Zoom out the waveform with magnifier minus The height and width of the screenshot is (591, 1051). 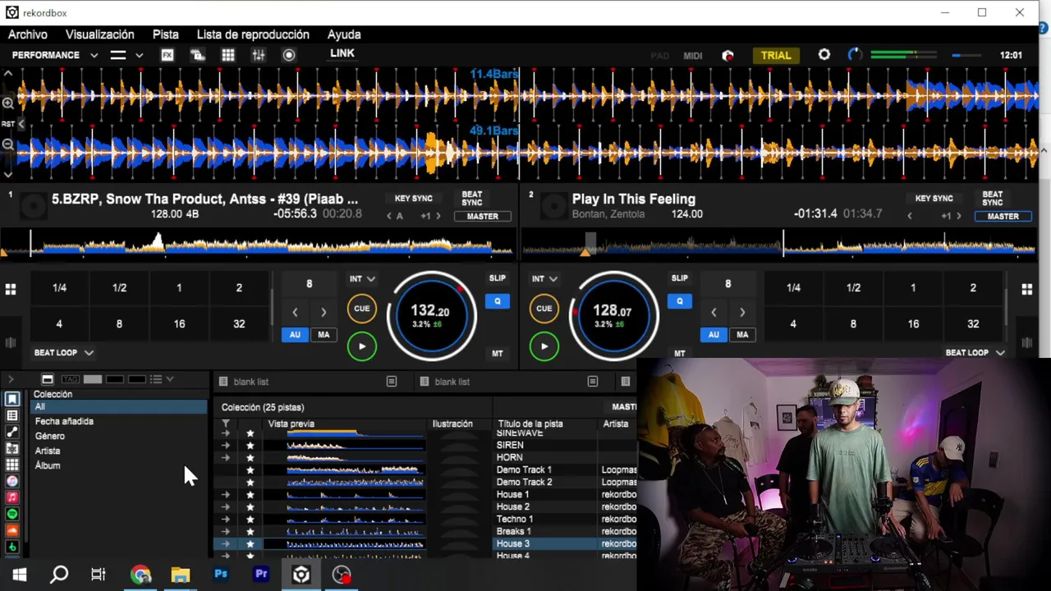pyautogui.click(x=8, y=144)
